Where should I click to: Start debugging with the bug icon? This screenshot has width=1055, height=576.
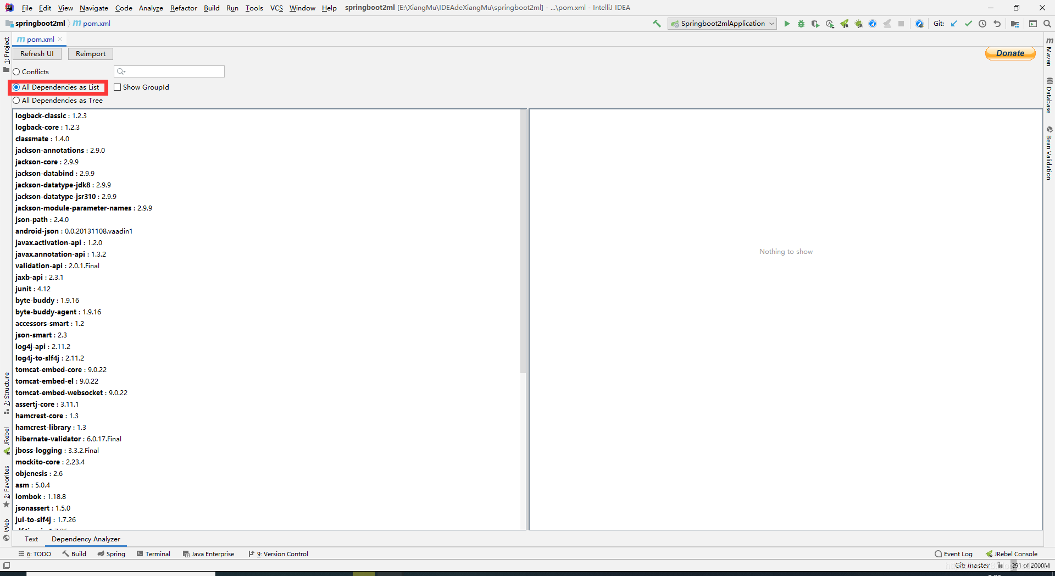801,24
